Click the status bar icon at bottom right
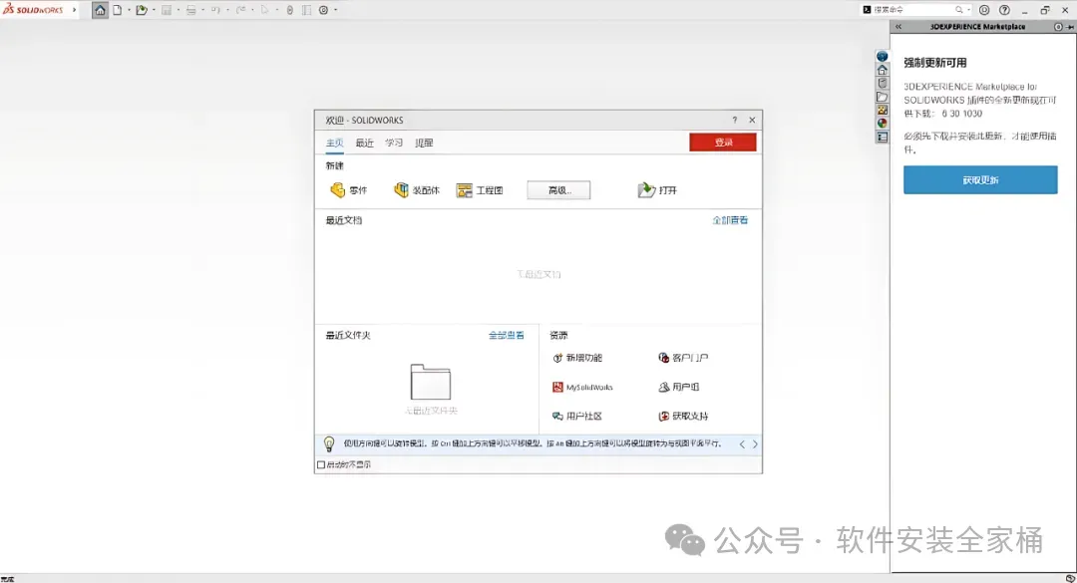Screen dimensions: 1077x583 (1069, 578)
